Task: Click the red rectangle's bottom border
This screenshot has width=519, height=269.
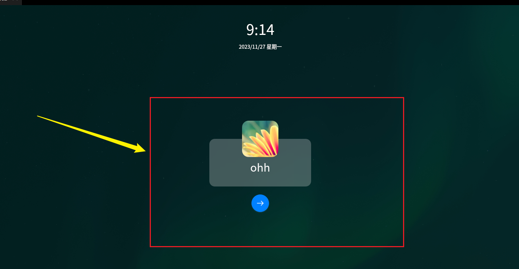Action: [x=277, y=246]
